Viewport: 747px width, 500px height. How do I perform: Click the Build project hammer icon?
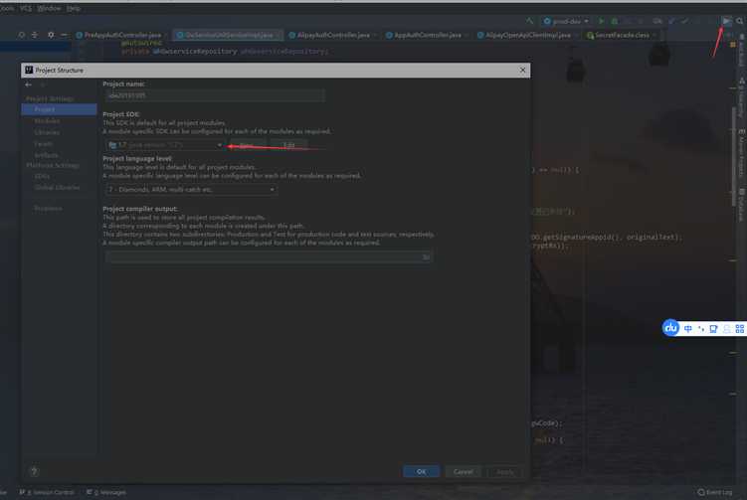530,21
